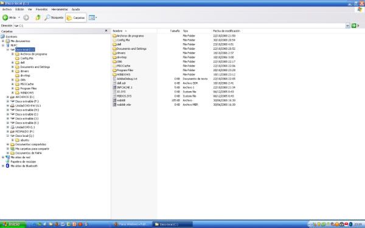Image resolution: width=365 pixels, height=228 pixels.
Task: Close the Carpetas side panel
Action: pyautogui.click(x=106, y=31)
